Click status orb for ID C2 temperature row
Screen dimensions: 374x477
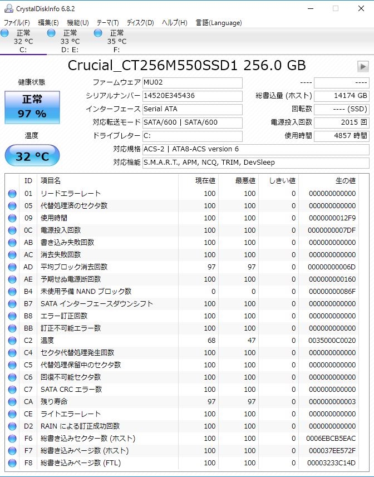(x=12, y=341)
